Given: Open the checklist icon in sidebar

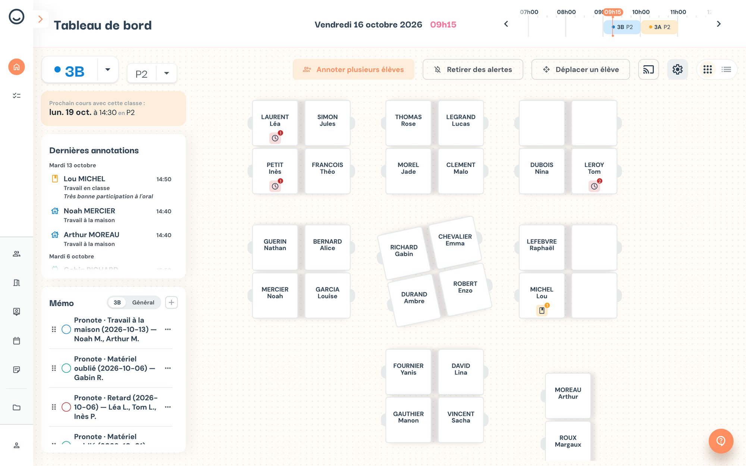Looking at the screenshot, I should pyautogui.click(x=16, y=96).
